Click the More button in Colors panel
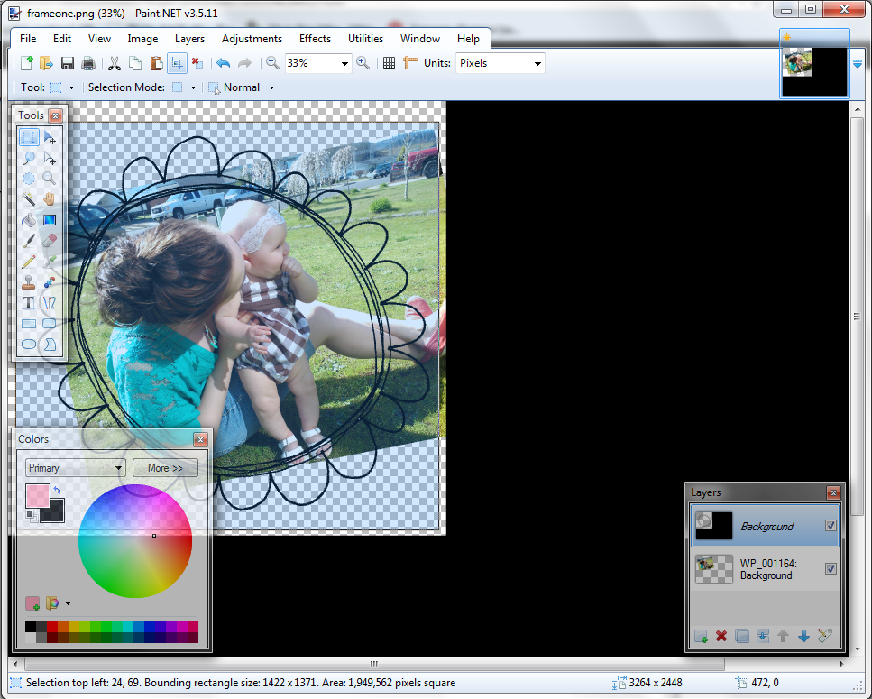This screenshot has width=872, height=699. 165,467
